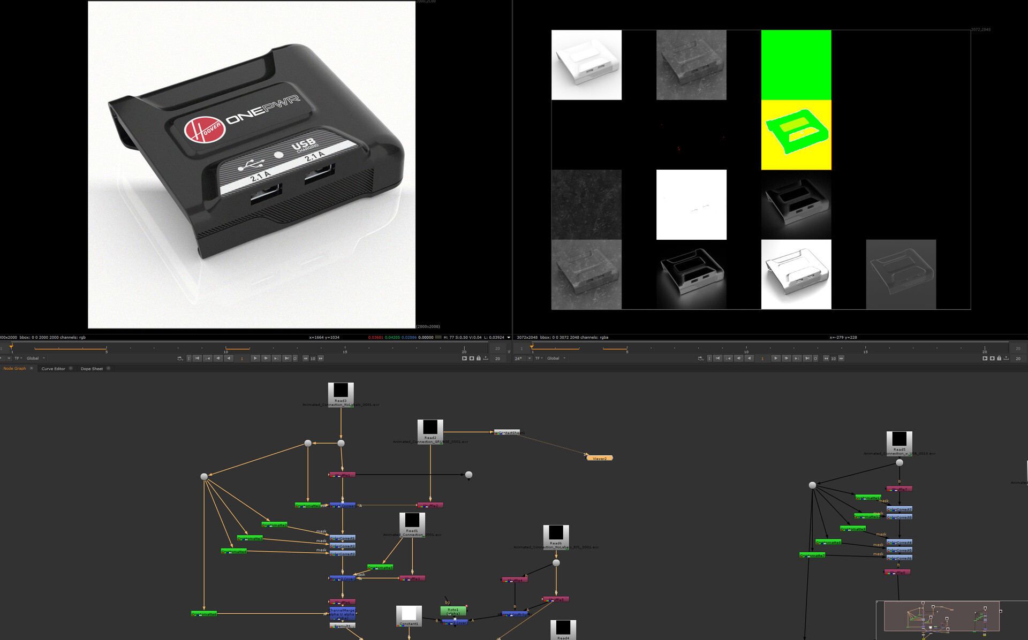Open the Global range dropdown in left viewer
Image resolution: width=1028 pixels, height=640 pixels.
point(36,359)
